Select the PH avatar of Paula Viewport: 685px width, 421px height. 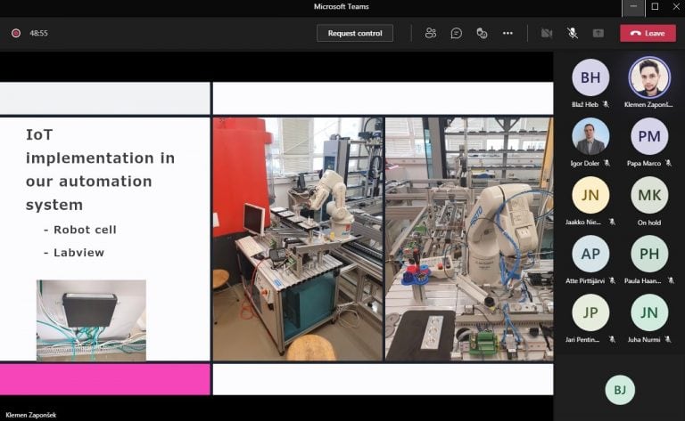pyautogui.click(x=649, y=254)
